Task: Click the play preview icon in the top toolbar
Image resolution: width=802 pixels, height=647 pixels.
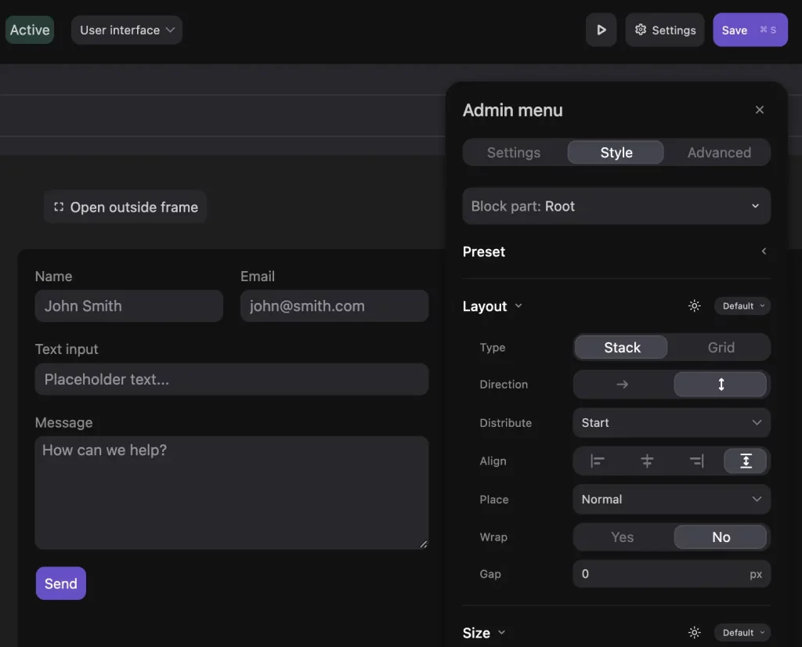Action: (x=601, y=30)
